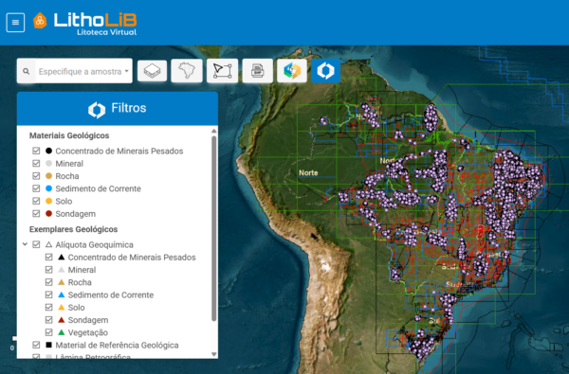
Task: Select the Brazil map outline tool
Action: (x=187, y=71)
